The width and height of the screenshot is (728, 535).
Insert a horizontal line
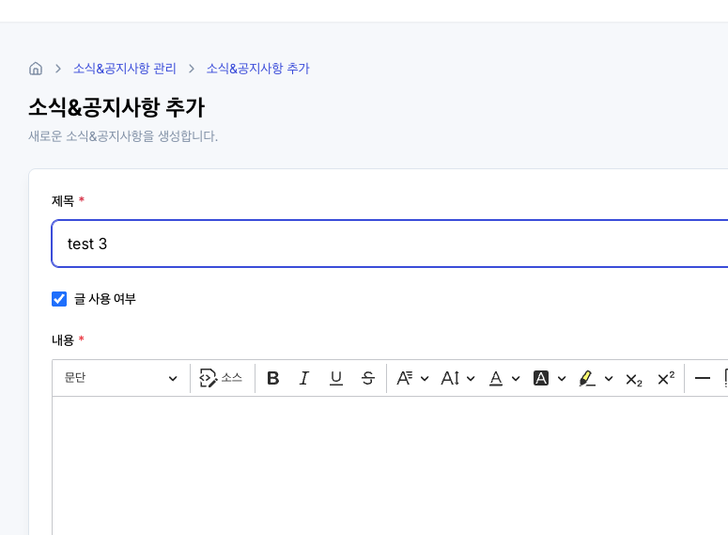(703, 378)
